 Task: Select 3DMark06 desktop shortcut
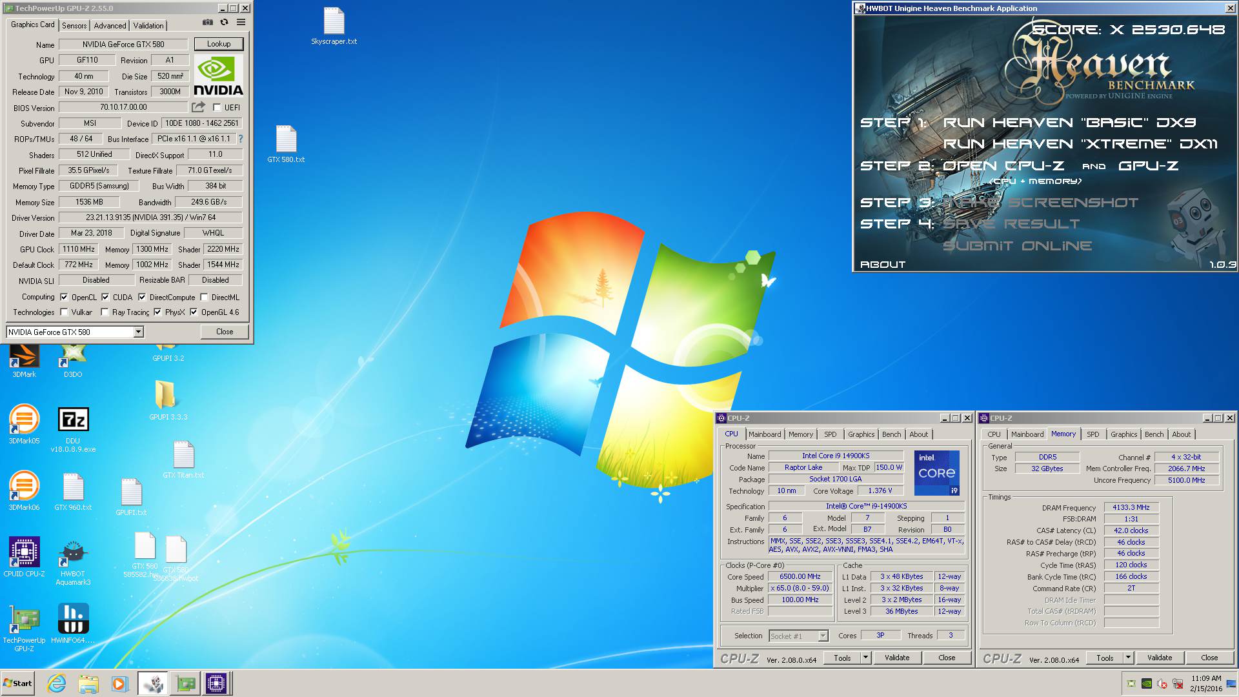24,491
